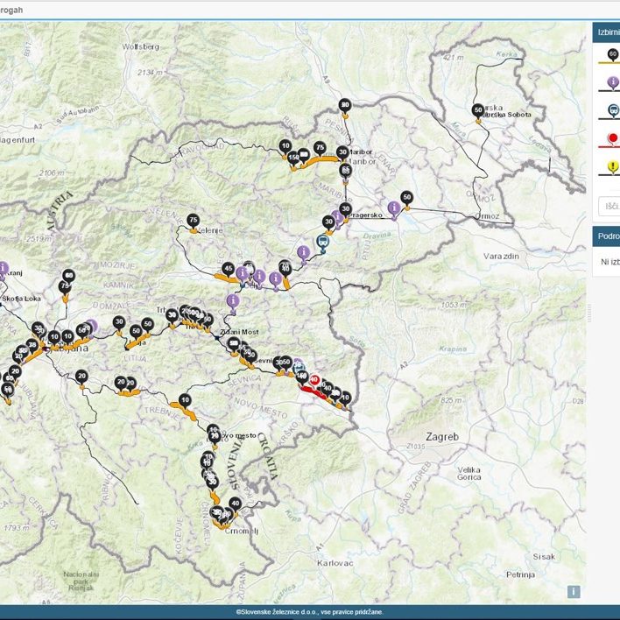This screenshot has height=620, width=620.
Task: Click the 50 marker near Murska Sobota
Action: click(x=478, y=110)
